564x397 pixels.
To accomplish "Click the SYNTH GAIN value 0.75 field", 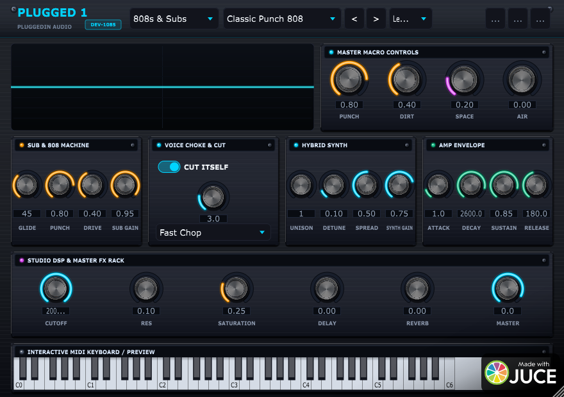I will pos(399,214).
